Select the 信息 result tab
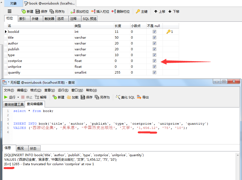 9,148
